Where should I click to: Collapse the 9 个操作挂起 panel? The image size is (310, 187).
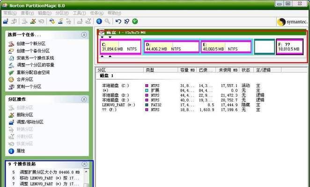tap(84, 164)
